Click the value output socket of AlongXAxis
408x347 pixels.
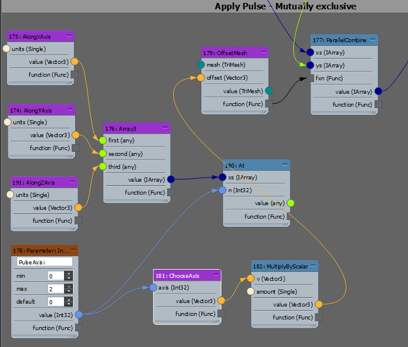coord(75,62)
